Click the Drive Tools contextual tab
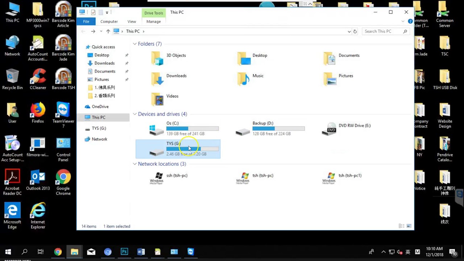 coord(154,13)
